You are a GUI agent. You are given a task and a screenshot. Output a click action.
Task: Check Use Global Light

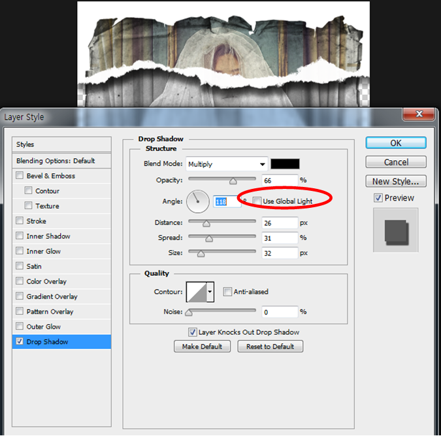click(257, 201)
